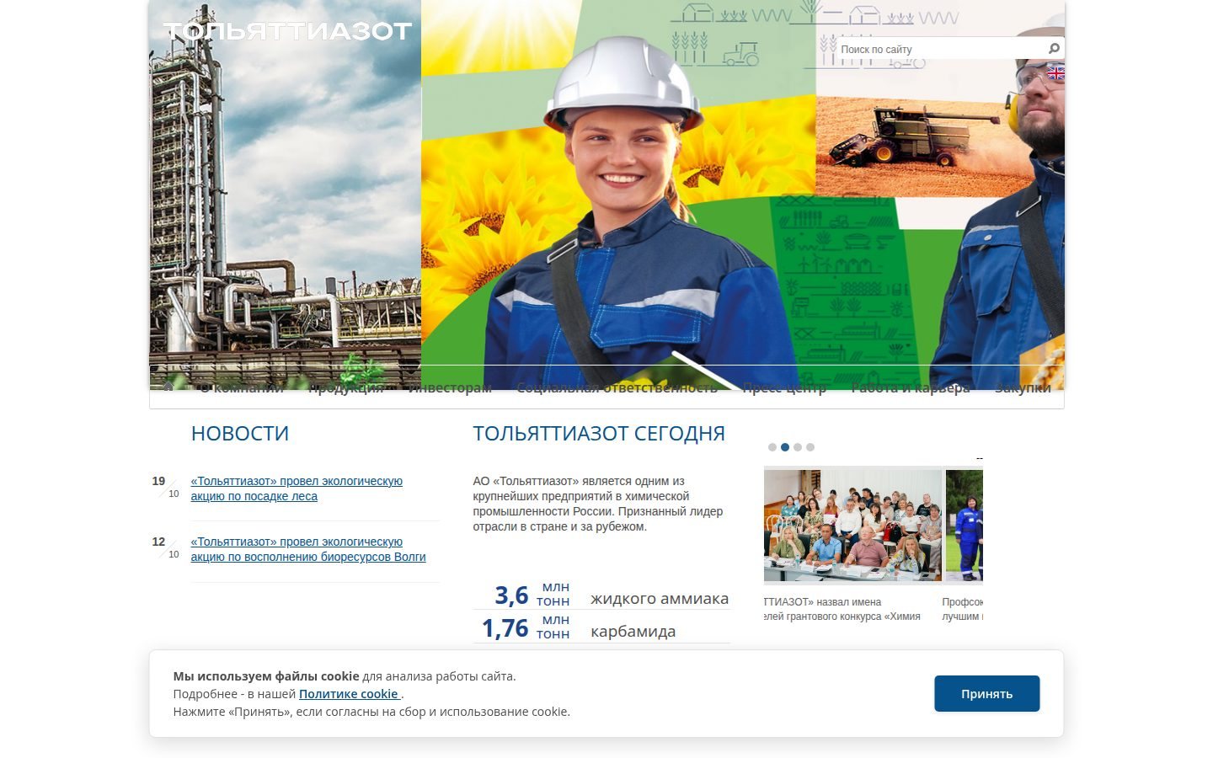Click the ТОЛЬЯТТИАЗОТ СЕГОДНЯ heading
The width and height of the screenshot is (1213, 758).
pyautogui.click(x=599, y=433)
